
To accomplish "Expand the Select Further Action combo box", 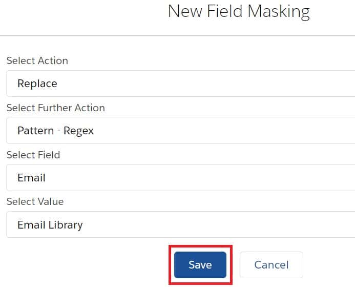I will 179,131.
